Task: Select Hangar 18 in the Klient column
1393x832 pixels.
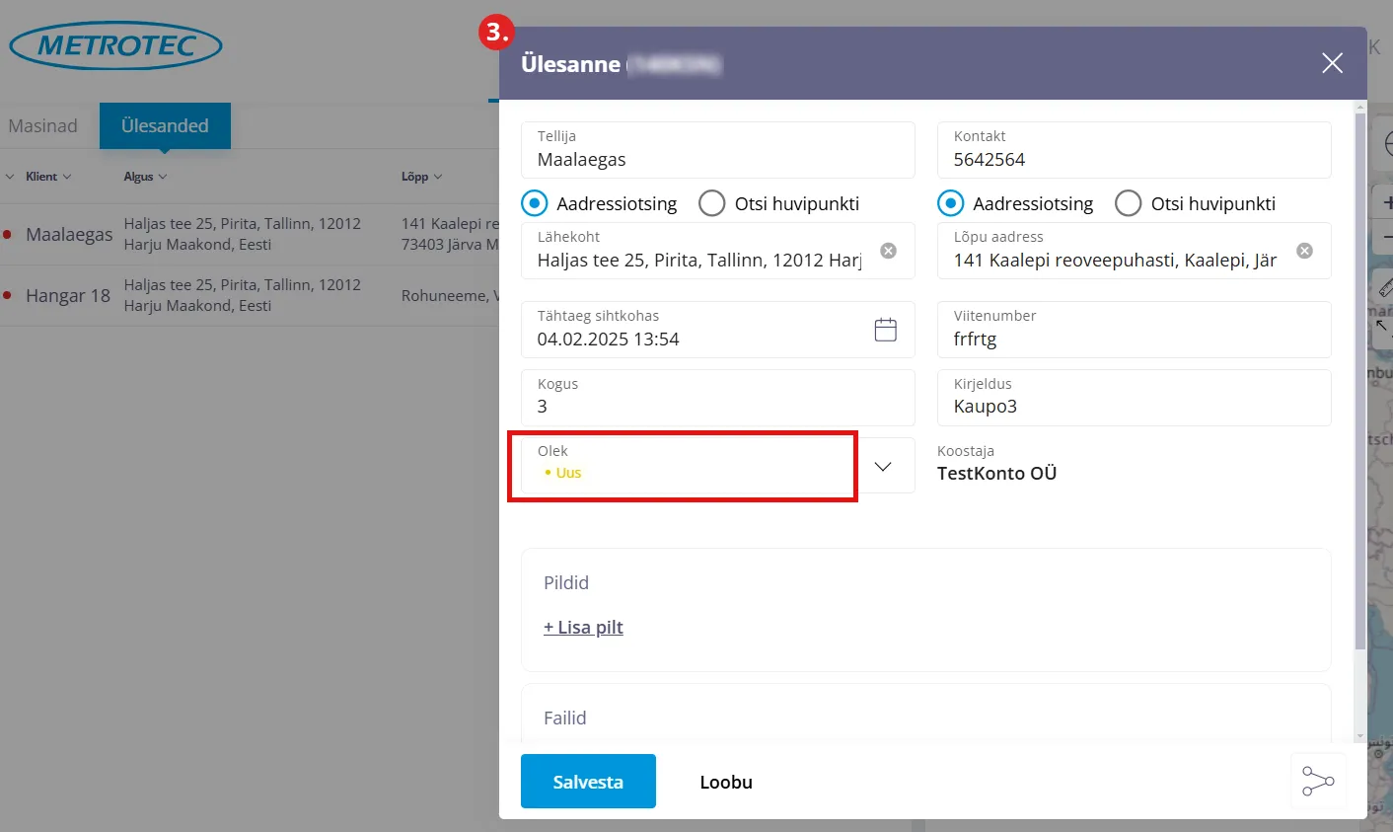Action: tap(68, 295)
